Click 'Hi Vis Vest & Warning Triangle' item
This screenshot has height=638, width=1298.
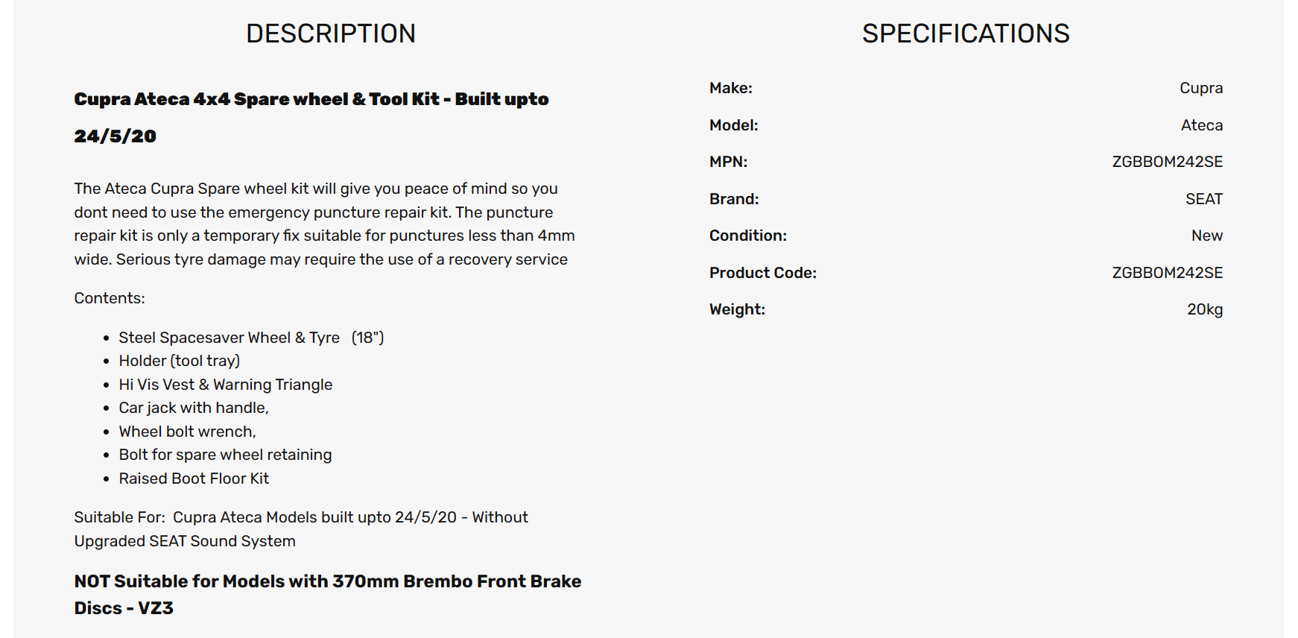[226, 385]
